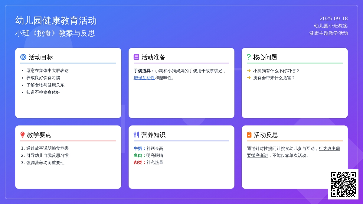
Task: Select the 活动目标 card heading
Action: click(x=41, y=57)
